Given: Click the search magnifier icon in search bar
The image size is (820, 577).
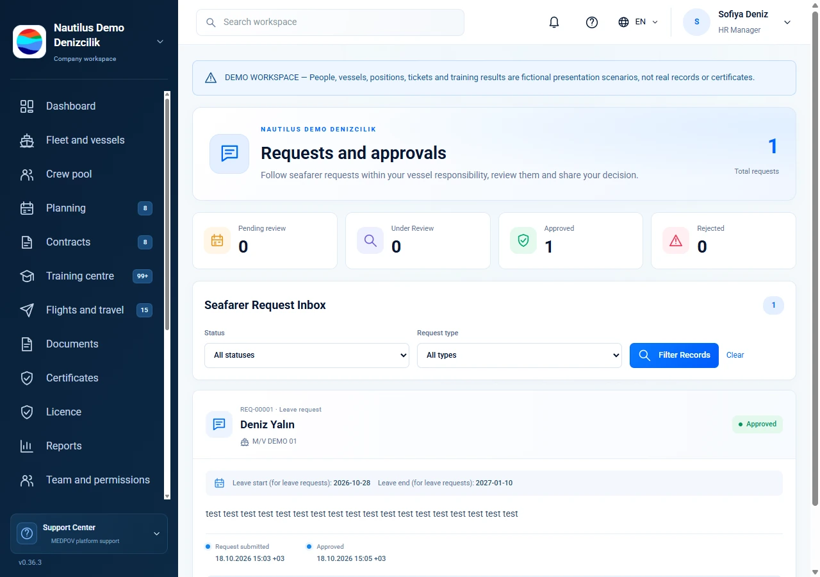Looking at the screenshot, I should [211, 22].
